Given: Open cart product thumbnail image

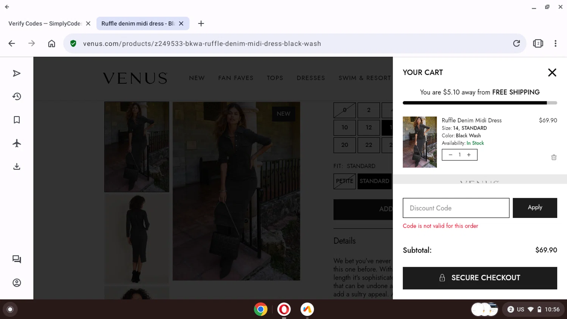Looking at the screenshot, I should (420, 142).
